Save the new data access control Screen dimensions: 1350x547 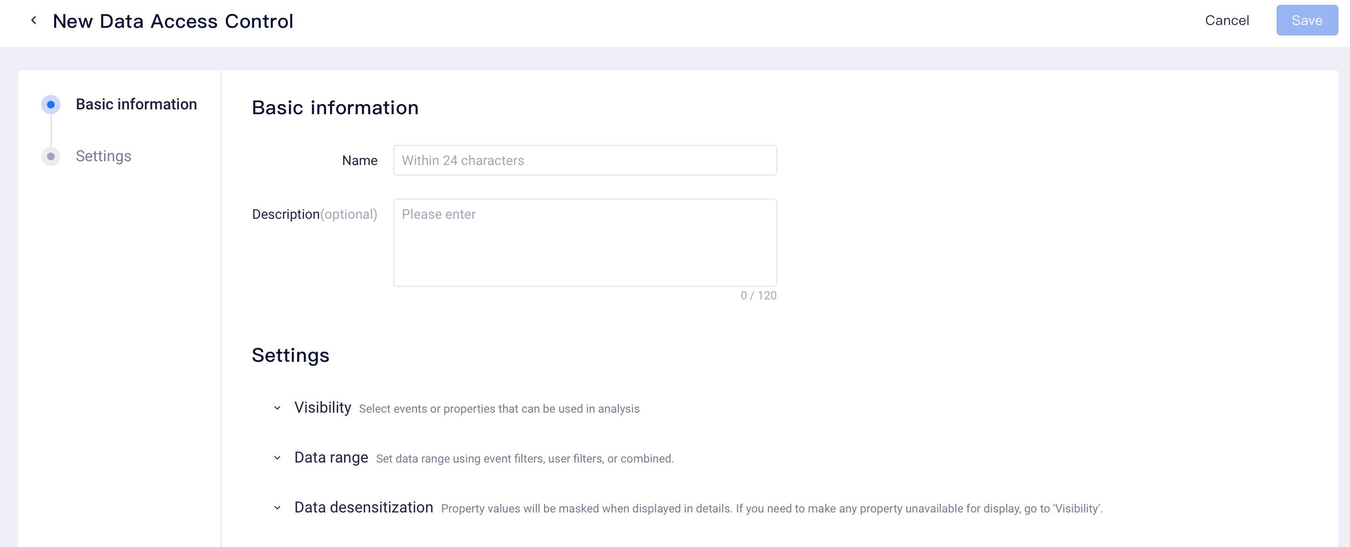tap(1307, 21)
